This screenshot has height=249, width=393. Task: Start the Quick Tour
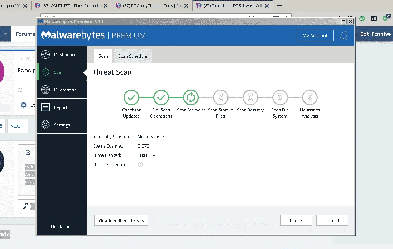click(x=62, y=226)
